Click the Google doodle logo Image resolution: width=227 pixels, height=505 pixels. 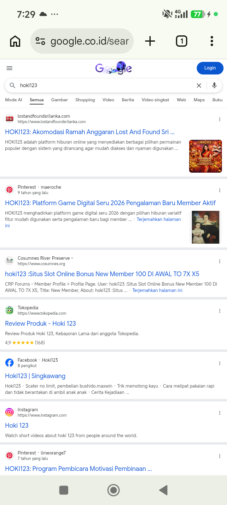click(113, 68)
